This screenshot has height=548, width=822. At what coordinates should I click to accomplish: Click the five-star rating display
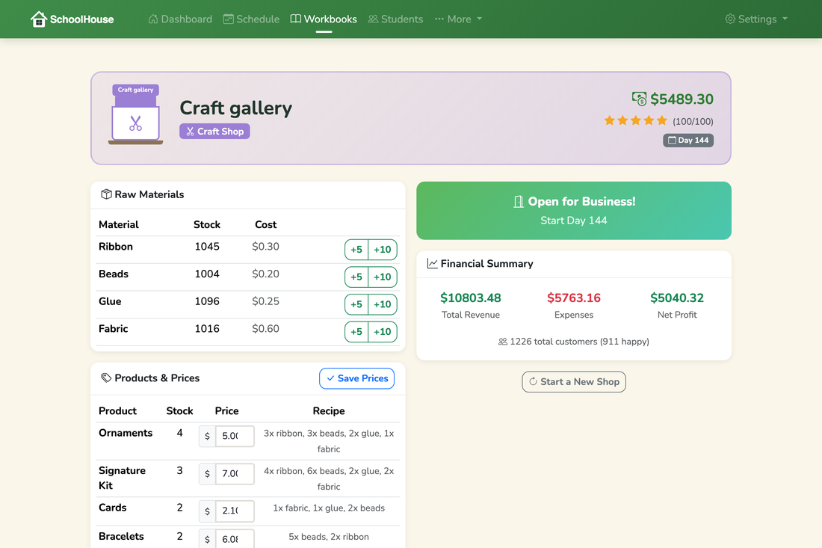point(635,120)
